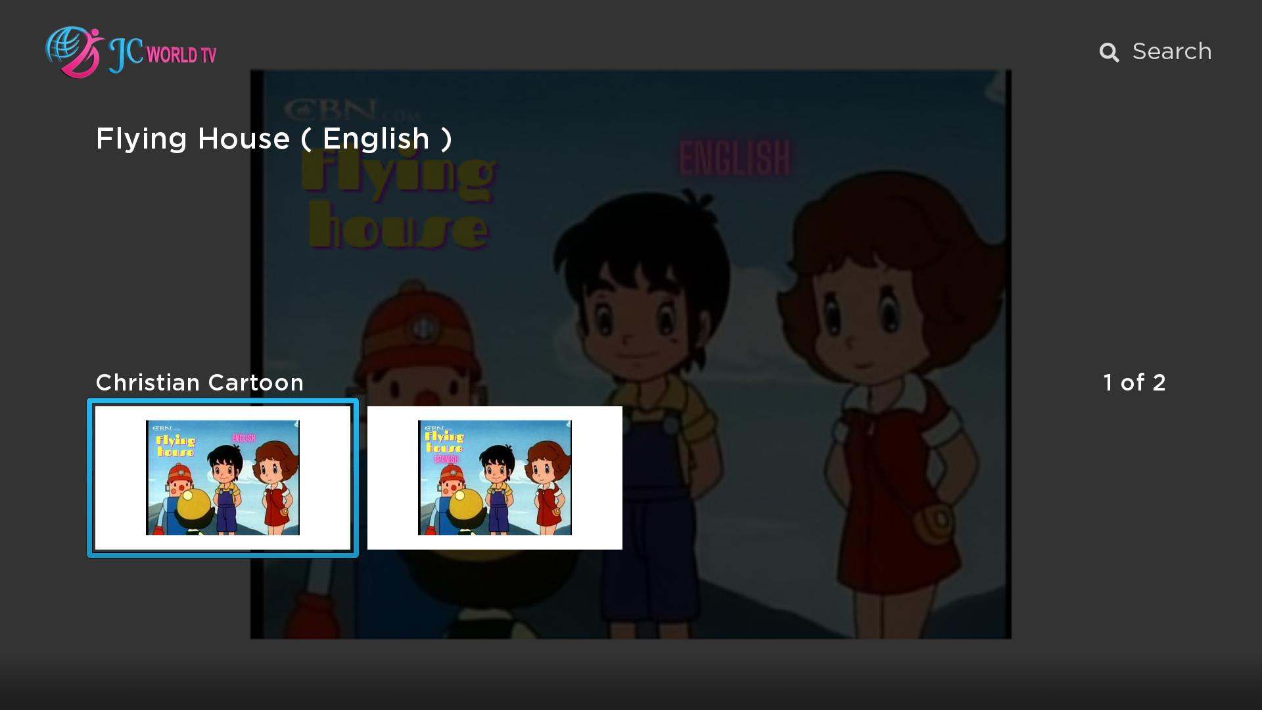
Task: Open the Search text label
Action: pos(1171,51)
